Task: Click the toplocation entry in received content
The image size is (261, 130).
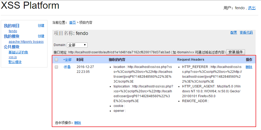Action: [x=143, y=94]
